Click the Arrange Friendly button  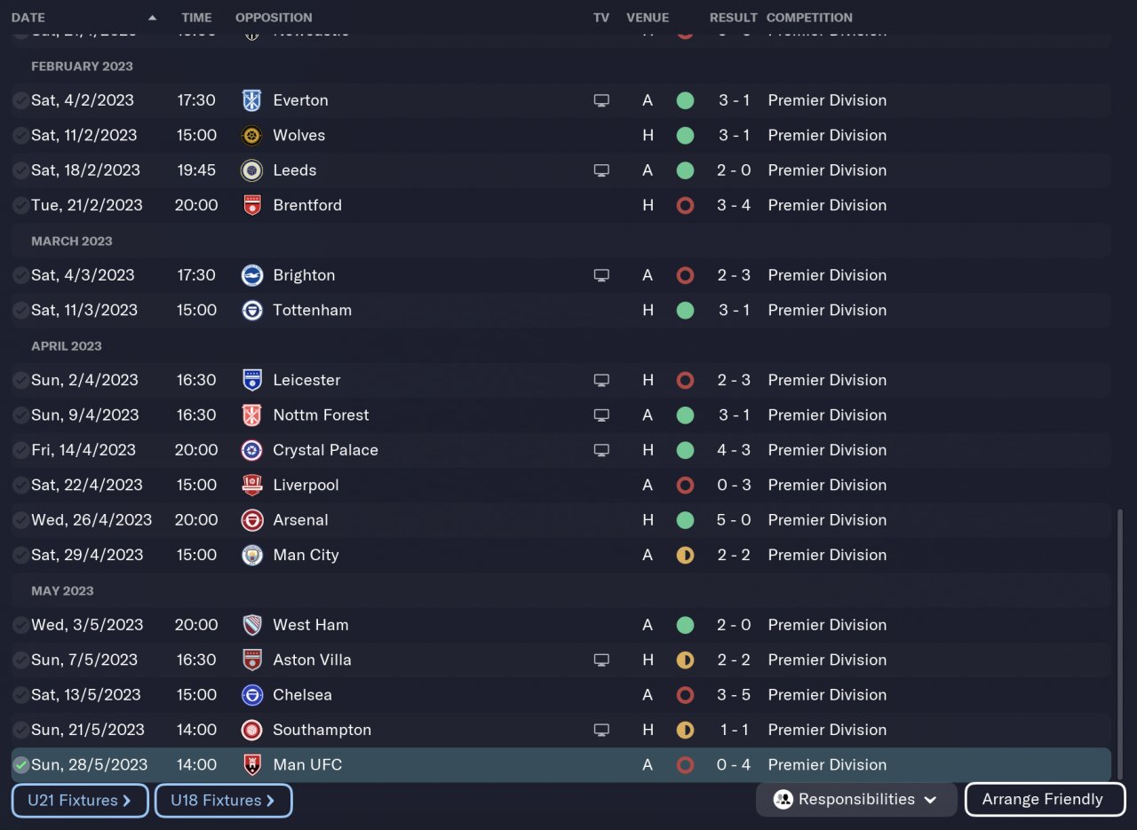click(1045, 799)
